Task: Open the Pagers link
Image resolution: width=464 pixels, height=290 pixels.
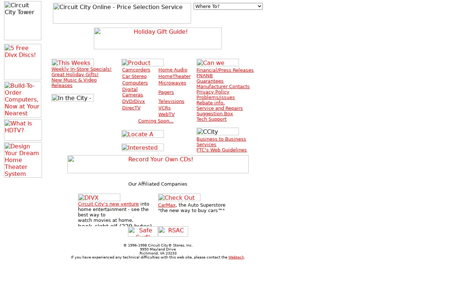Action: [x=166, y=92]
